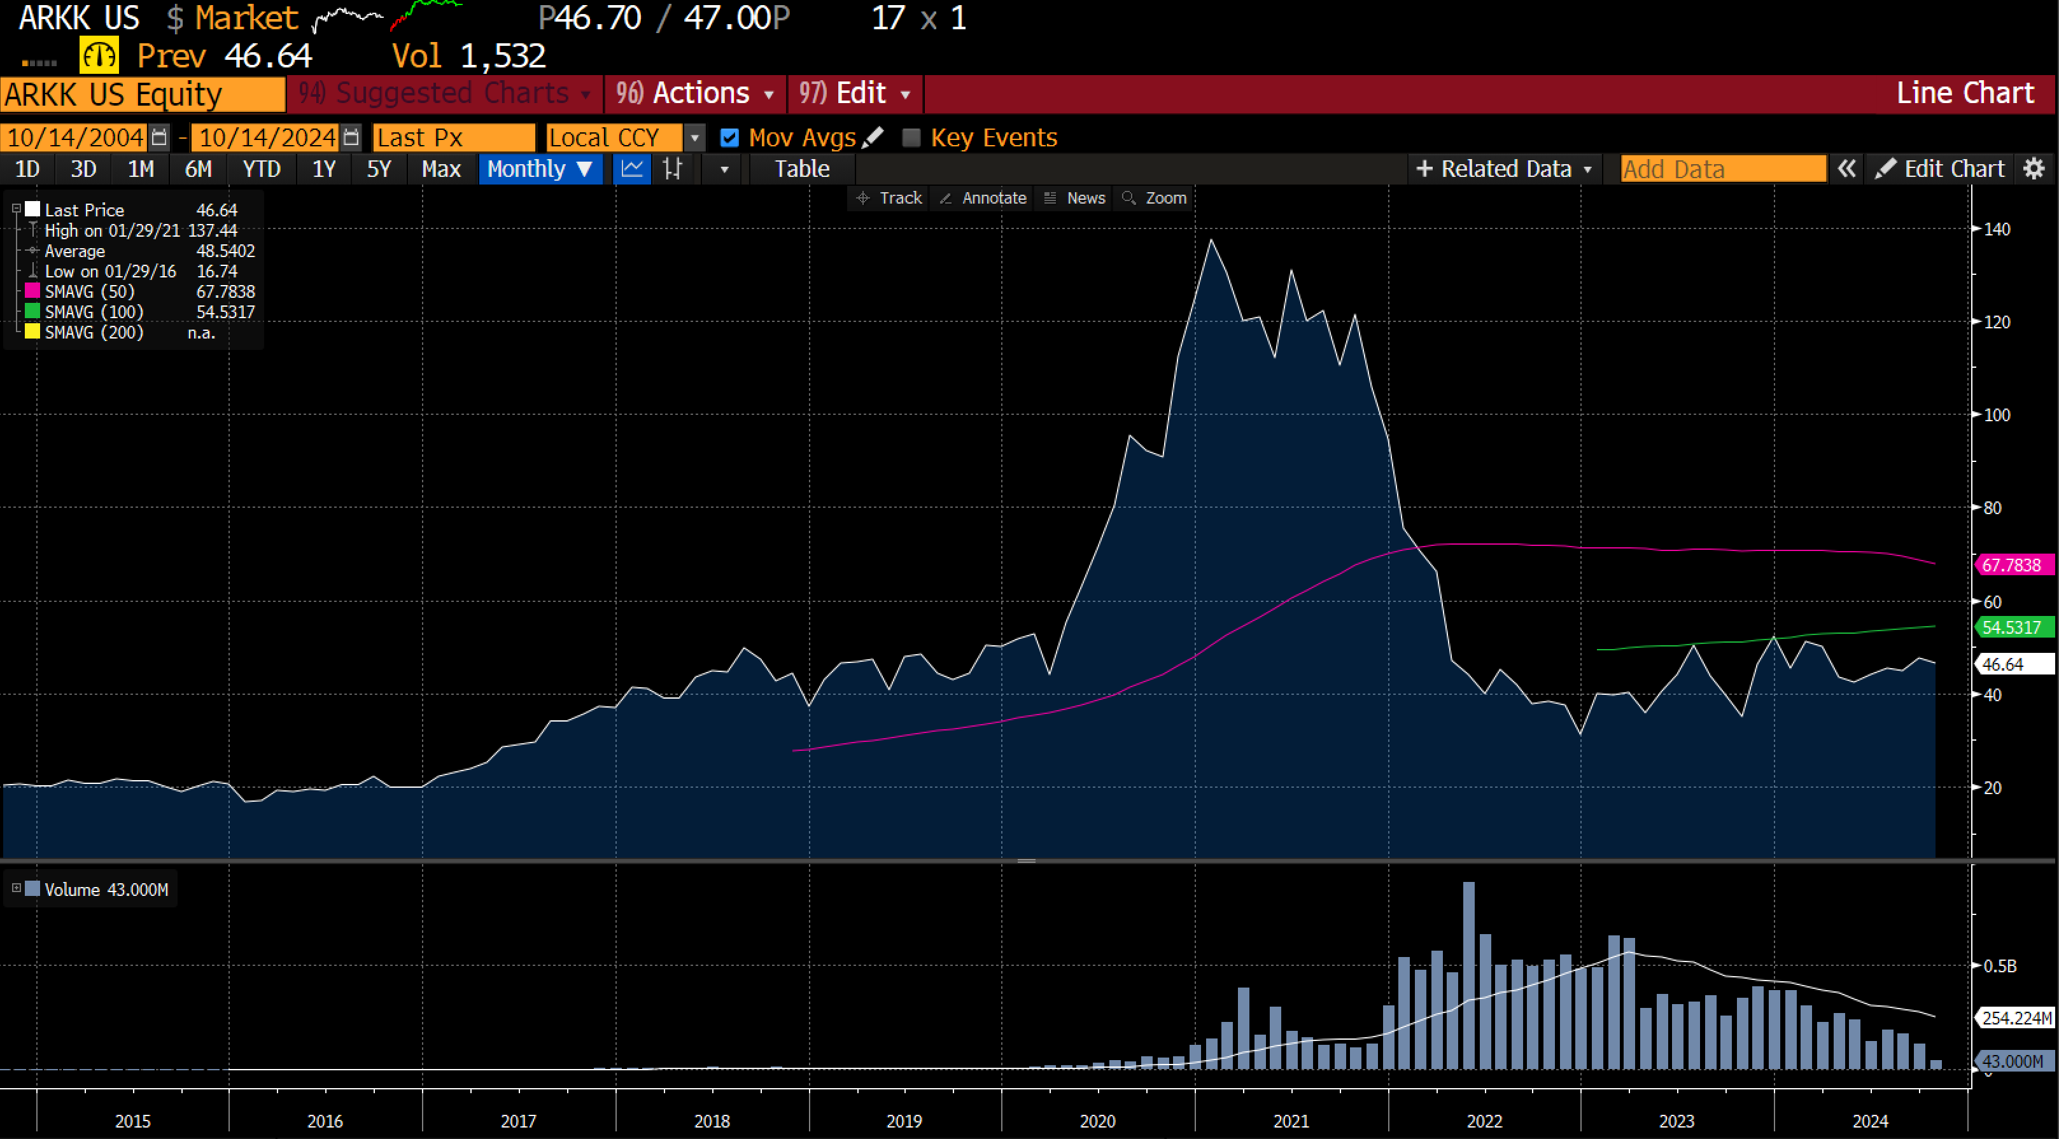Click the 67.7838 SMAVG axis label
Image resolution: width=2059 pixels, height=1139 pixels.
pos(2015,565)
